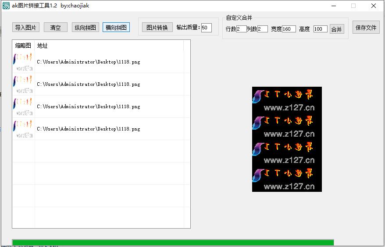
Task: Minimize the ak图片拼接工具 window
Action: coord(333,6)
